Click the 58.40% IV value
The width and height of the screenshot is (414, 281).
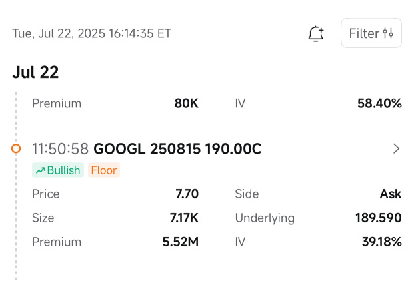tap(379, 103)
